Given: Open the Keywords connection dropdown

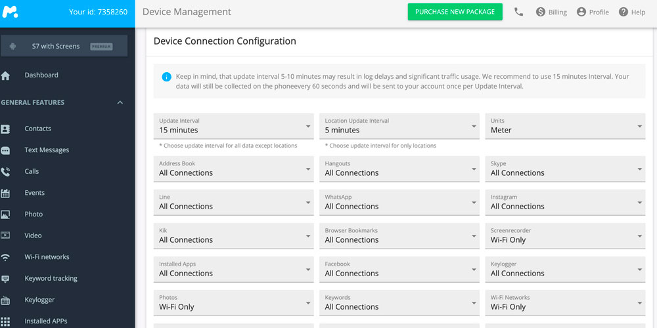Looking at the screenshot, I should [399, 303].
